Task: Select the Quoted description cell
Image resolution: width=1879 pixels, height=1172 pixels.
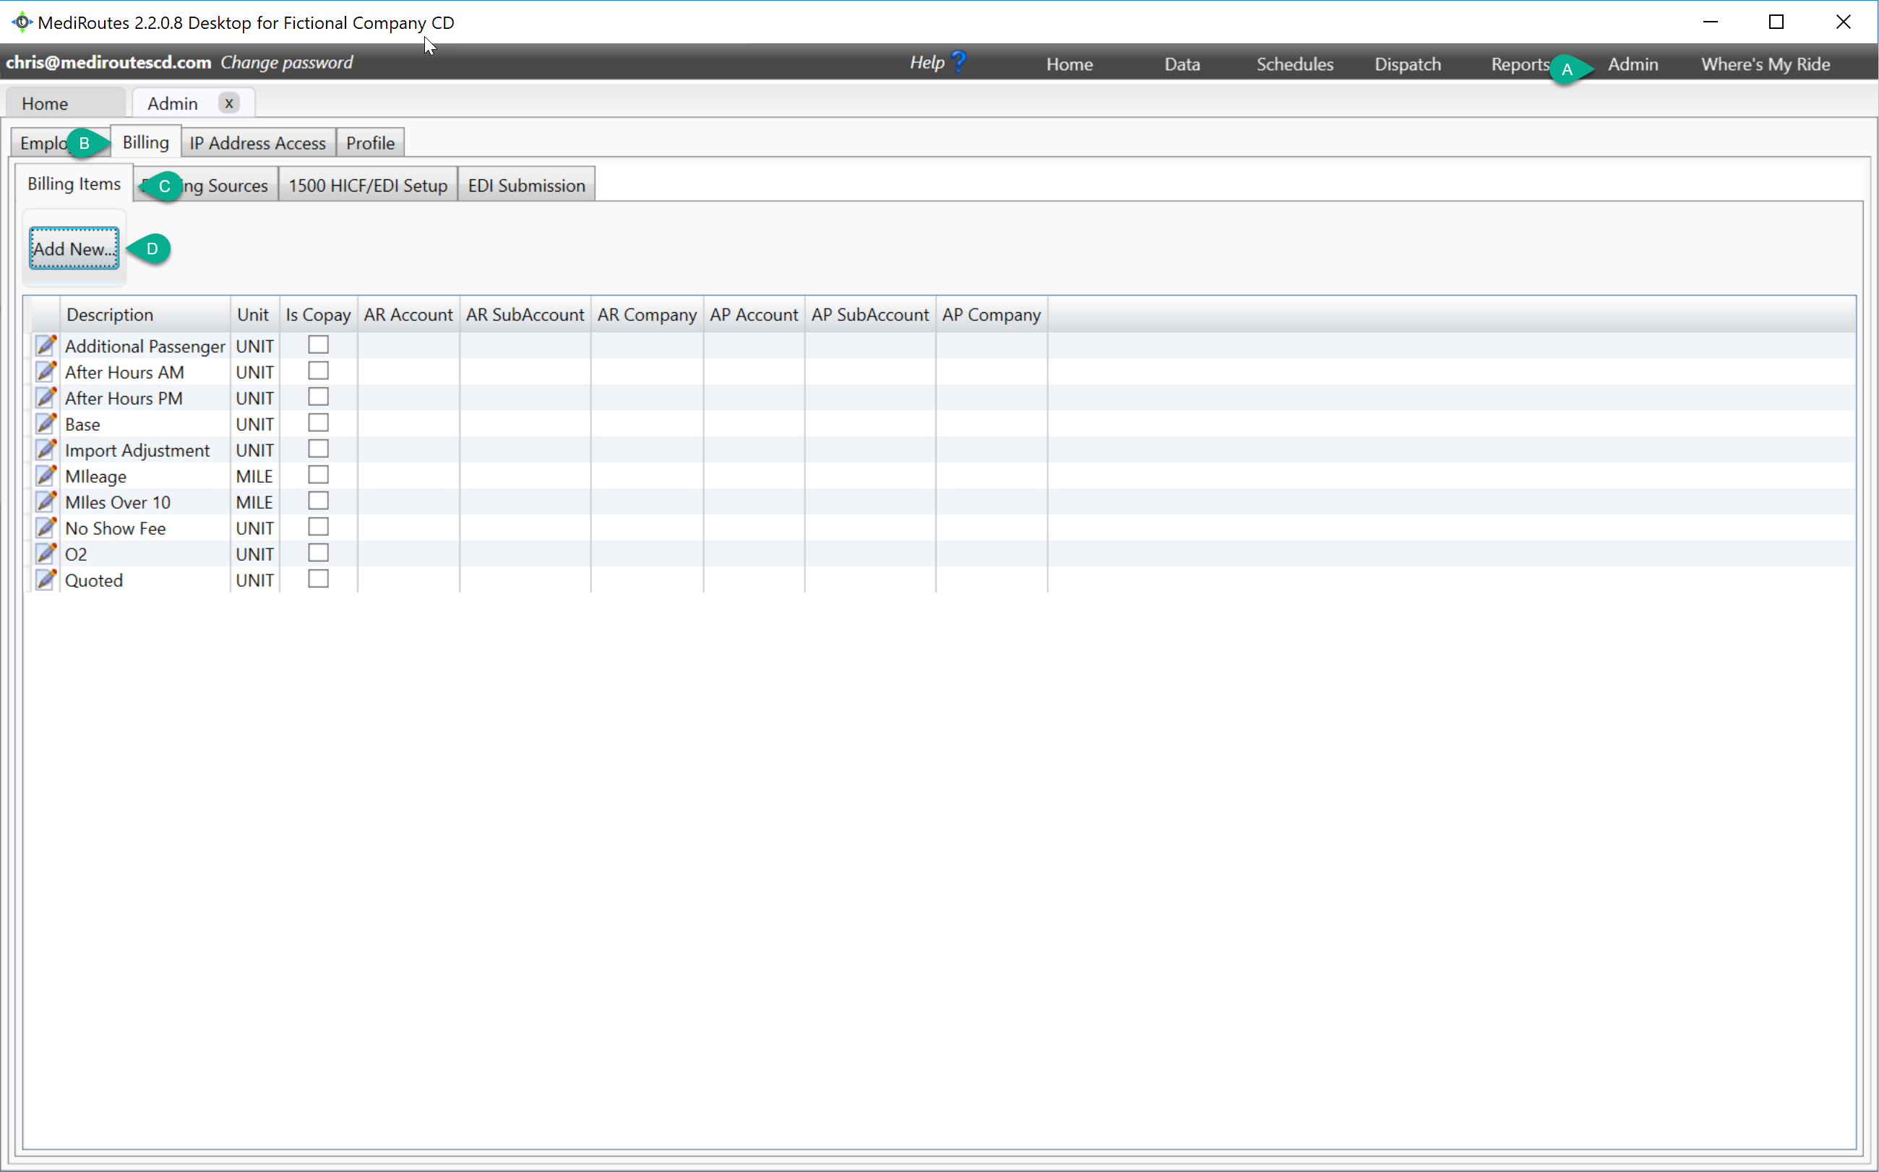Action: (x=94, y=579)
